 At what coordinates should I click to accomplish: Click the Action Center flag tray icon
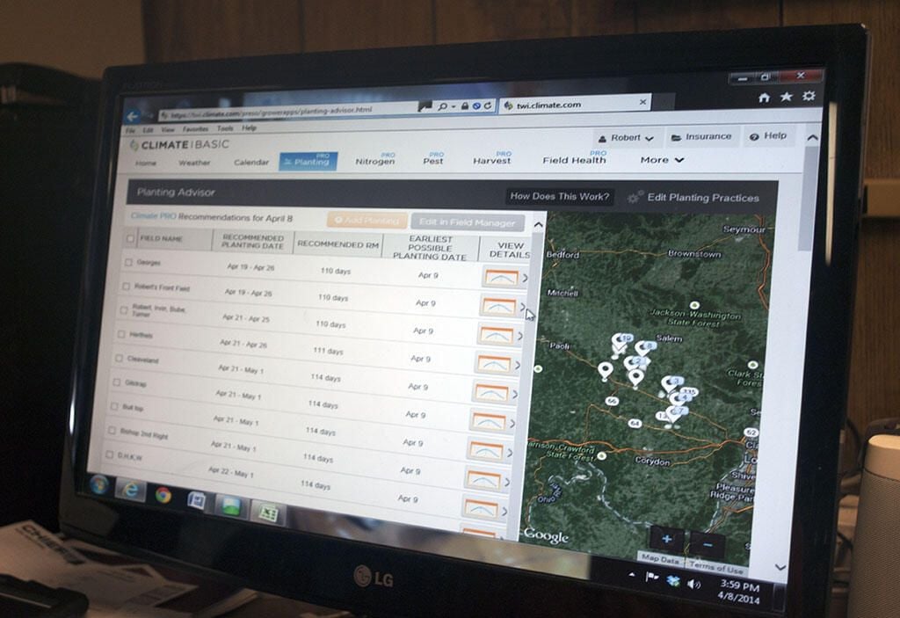tap(651, 578)
